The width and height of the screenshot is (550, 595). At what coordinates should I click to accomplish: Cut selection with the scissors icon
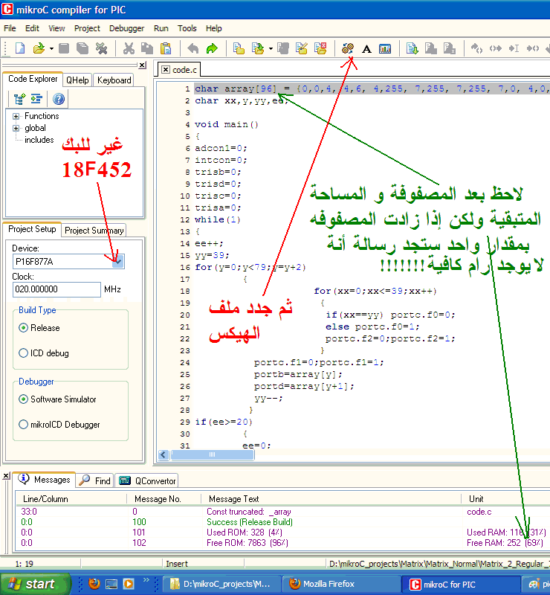(x=129, y=48)
